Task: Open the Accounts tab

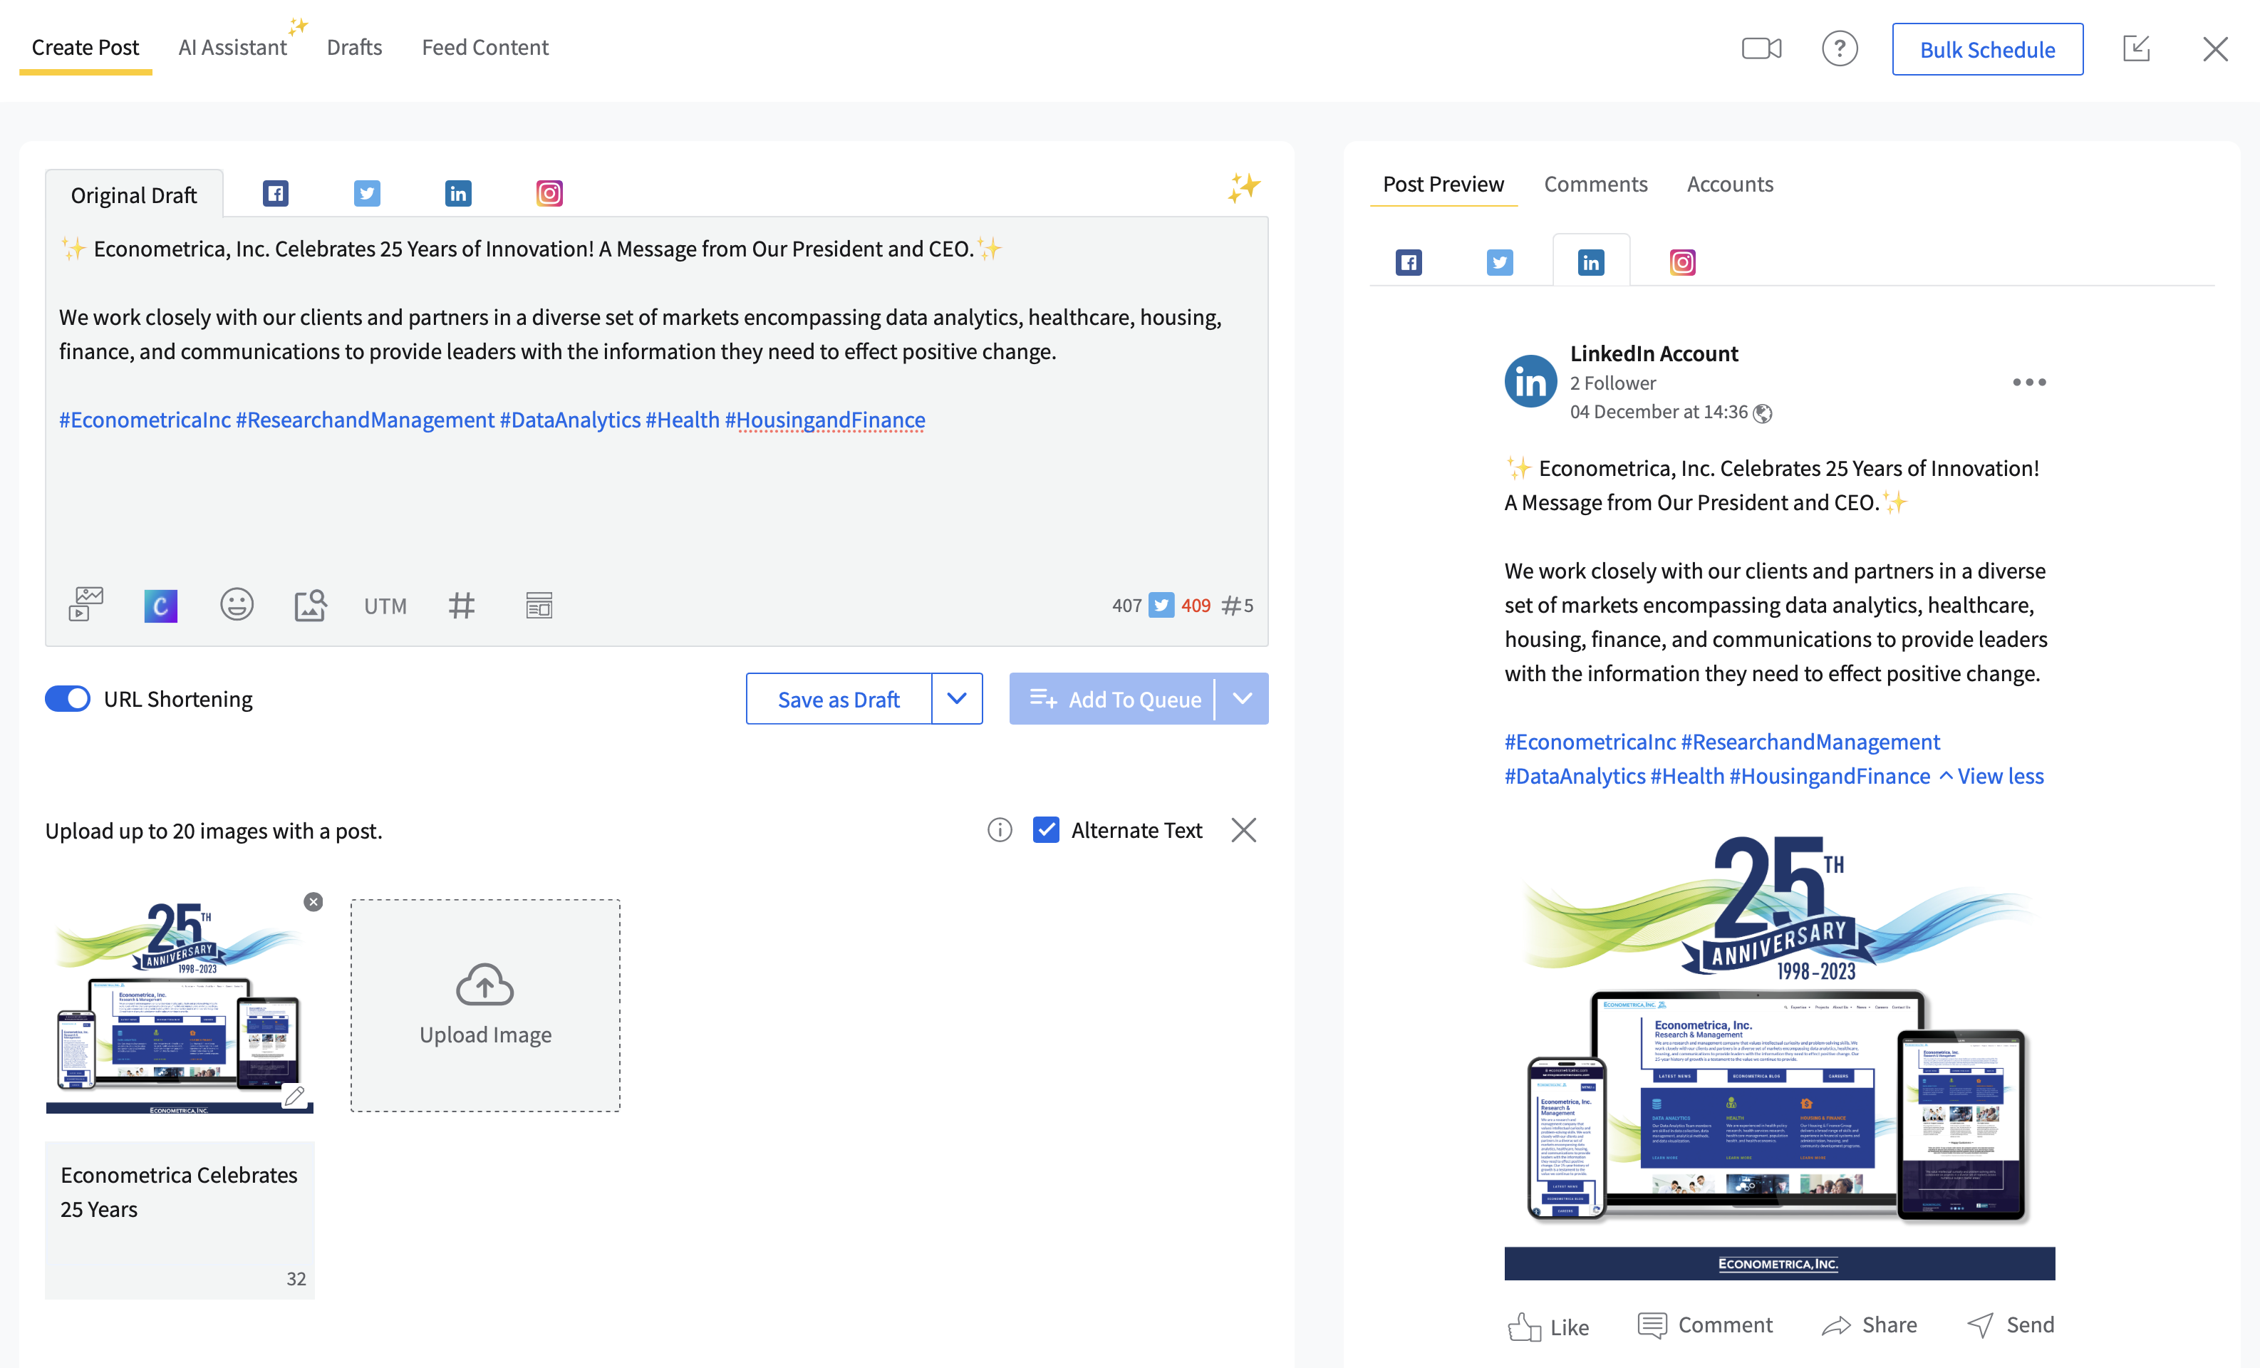Action: [x=1730, y=184]
